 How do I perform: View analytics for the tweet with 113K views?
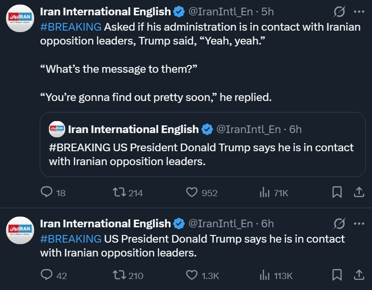pyautogui.click(x=265, y=275)
